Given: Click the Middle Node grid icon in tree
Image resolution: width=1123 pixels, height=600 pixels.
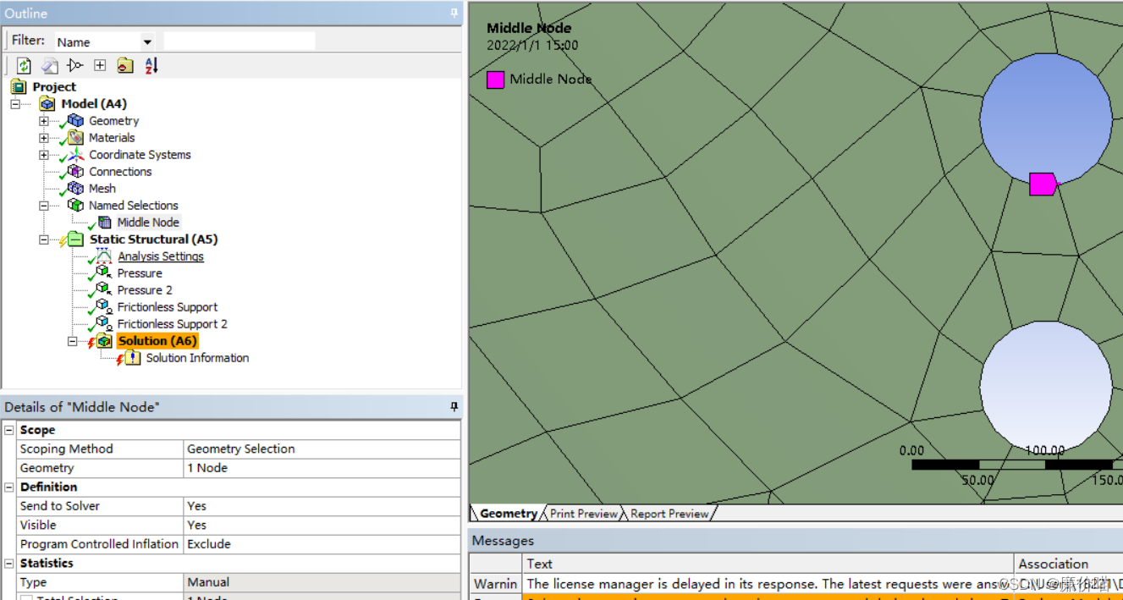Looking at the screenshot, I should coord(104,223).
